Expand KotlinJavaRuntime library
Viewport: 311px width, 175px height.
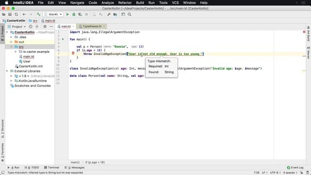tap(11, 81)
